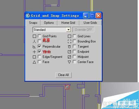The width and height of the screenshot is (139, 109).
Task: Check the Grid Lines snap option
Action: [74, 36]
